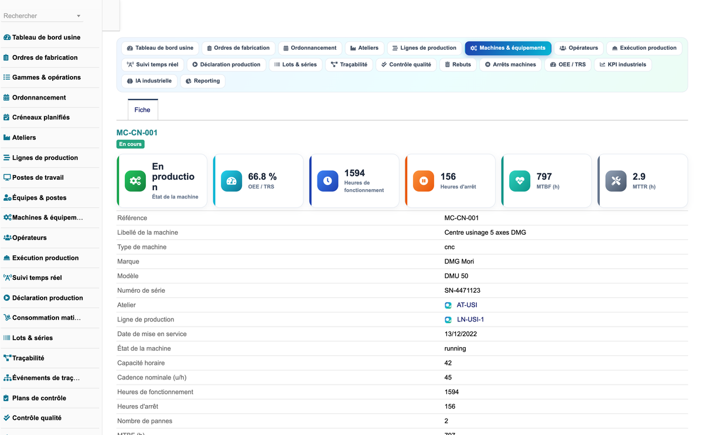Select Ateliers top tab
The width and height of the screenshot is (703, 435).
pos(364,48)
